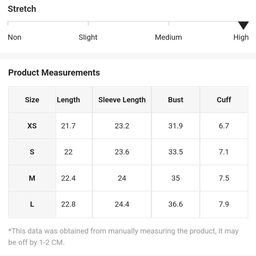Viewport: 256px width, 256px height.
Task: Click the 24.4 sleeve length cell
Action: coord(122,204)
